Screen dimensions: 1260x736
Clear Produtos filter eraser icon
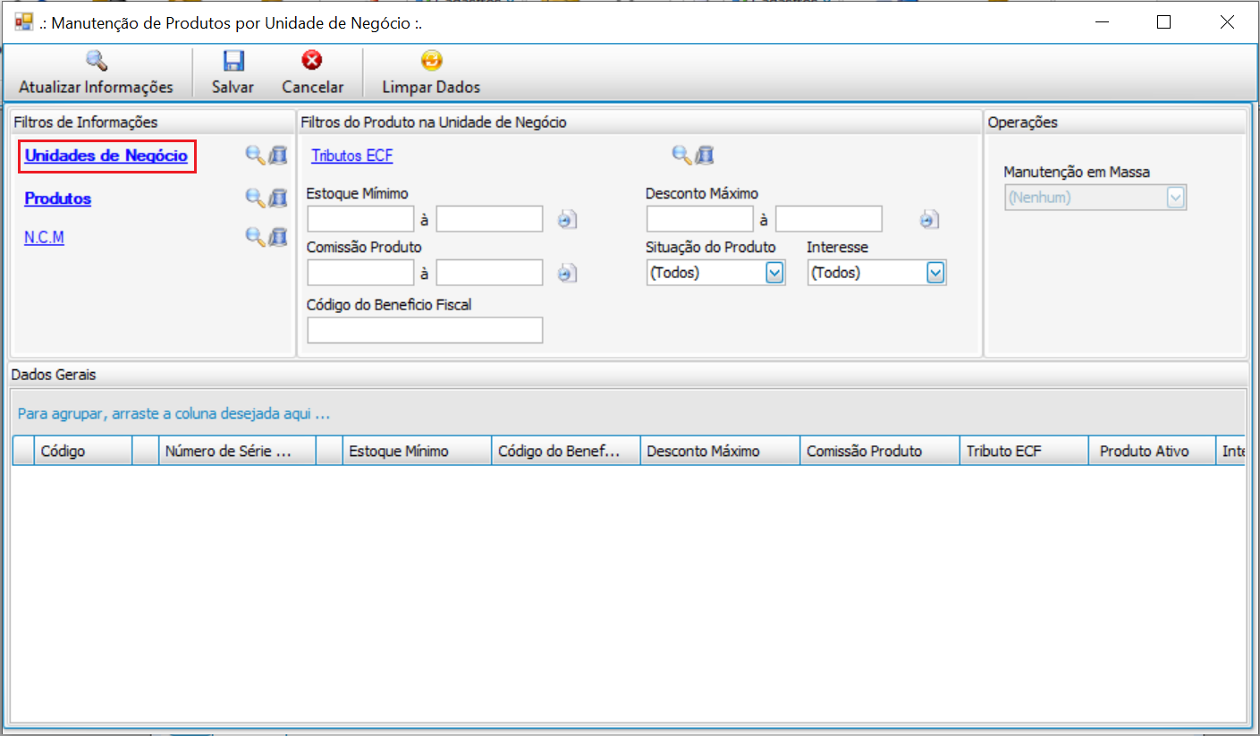(278, 198)
